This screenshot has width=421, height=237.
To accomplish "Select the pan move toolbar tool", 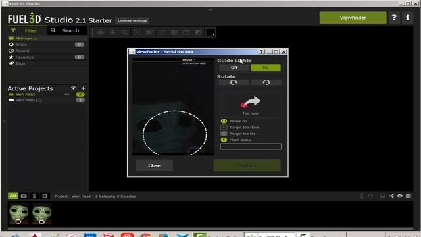I will coord(112,32).
